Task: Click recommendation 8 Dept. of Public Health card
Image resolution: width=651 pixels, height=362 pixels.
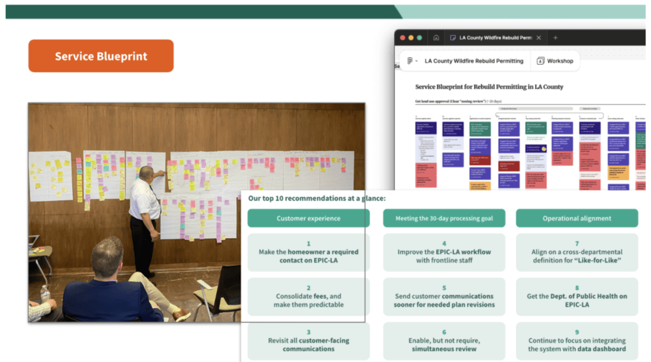Action: (577, 296)
